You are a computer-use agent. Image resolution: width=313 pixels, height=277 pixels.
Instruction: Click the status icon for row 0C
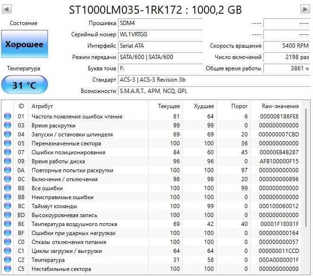coord(8,179)
